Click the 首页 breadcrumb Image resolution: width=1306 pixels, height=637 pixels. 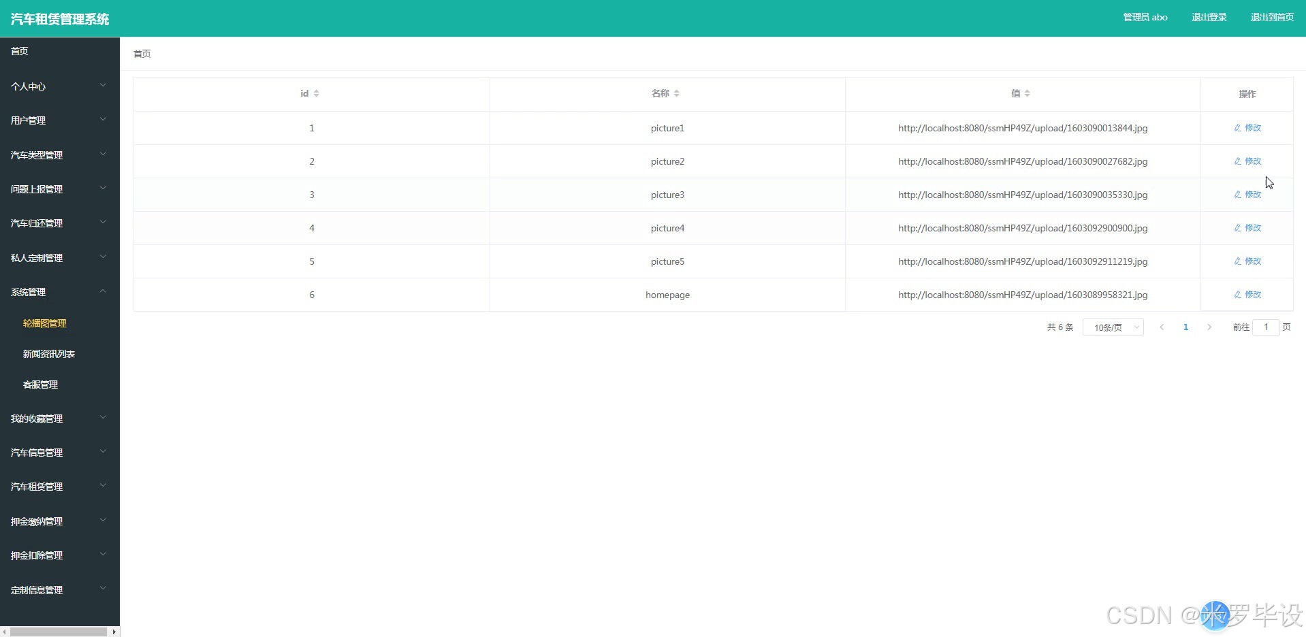[142, 54]
